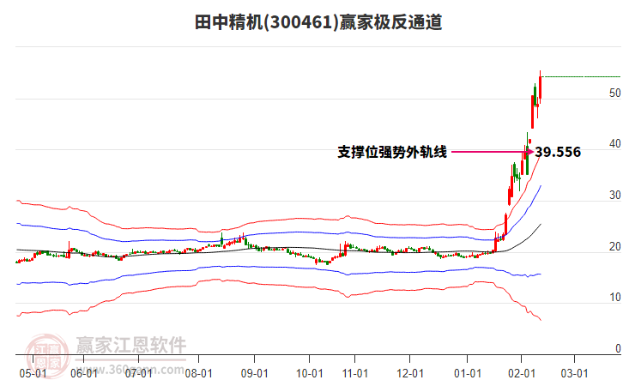Screen dimensions: 623x386
Task: Select the support value 39.556
Action: [x=558, y=152]
